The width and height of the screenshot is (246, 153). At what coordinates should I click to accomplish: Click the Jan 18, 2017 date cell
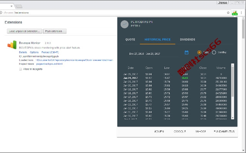click(x=131, y=93)
